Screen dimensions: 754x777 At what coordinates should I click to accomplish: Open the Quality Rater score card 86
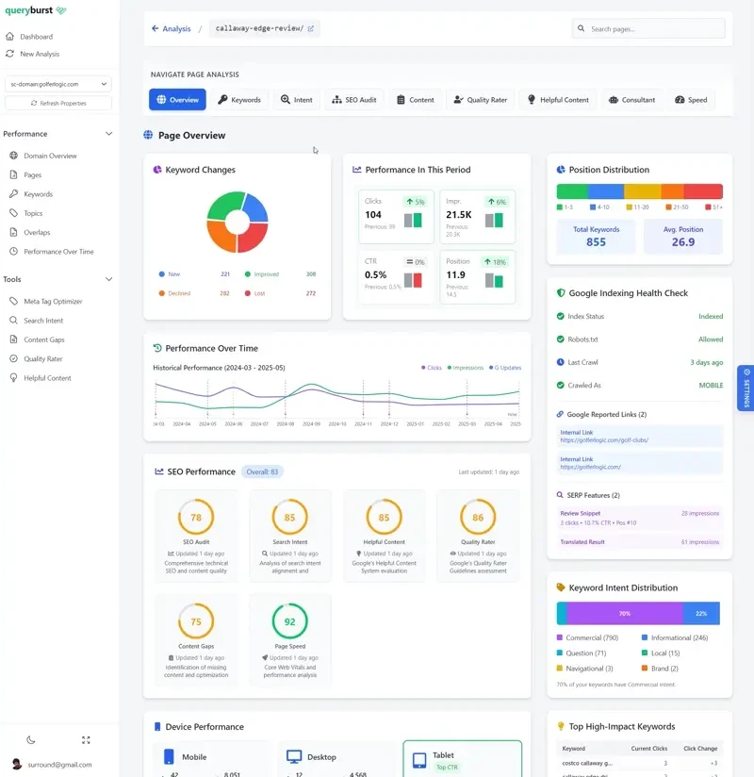coord(478,536)
